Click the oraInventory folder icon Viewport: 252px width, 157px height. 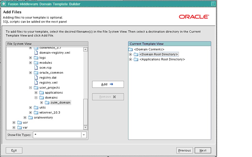click(x=30, y=118)
